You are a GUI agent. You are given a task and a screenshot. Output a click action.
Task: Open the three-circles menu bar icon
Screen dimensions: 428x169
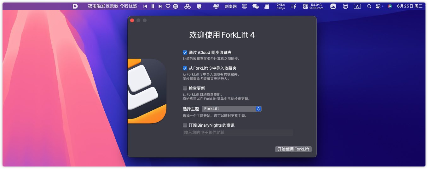click(188, 6)
